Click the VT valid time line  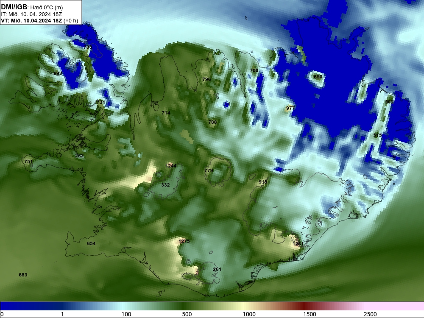39,20
